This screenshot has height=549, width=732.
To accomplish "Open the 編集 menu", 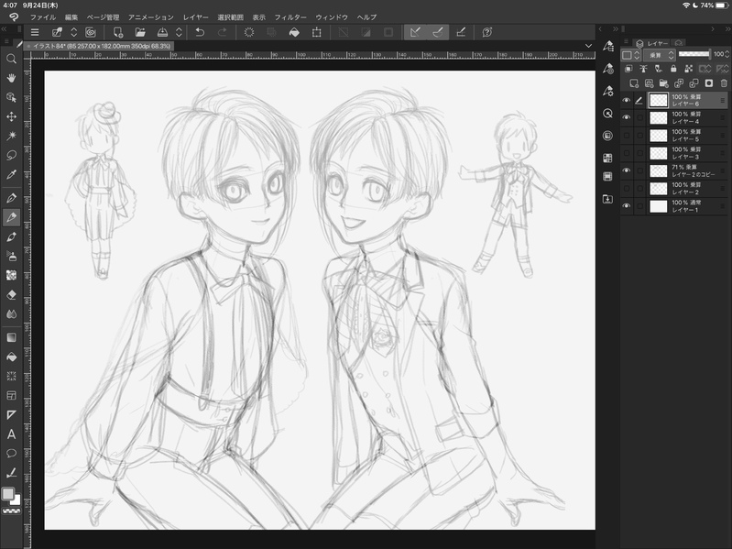I will coord(71,17).
